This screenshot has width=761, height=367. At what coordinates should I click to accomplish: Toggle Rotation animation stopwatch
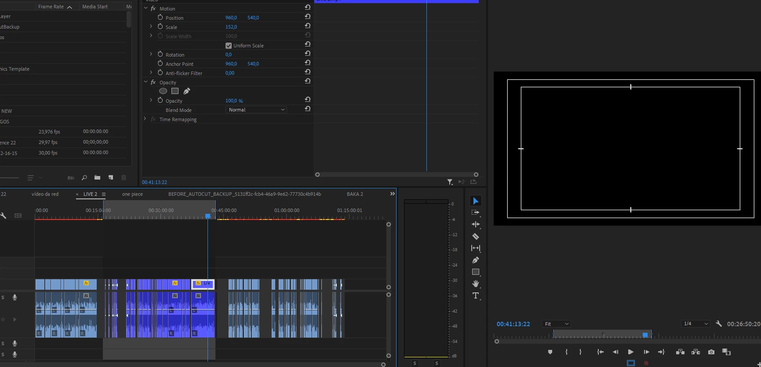coord(160,54)
